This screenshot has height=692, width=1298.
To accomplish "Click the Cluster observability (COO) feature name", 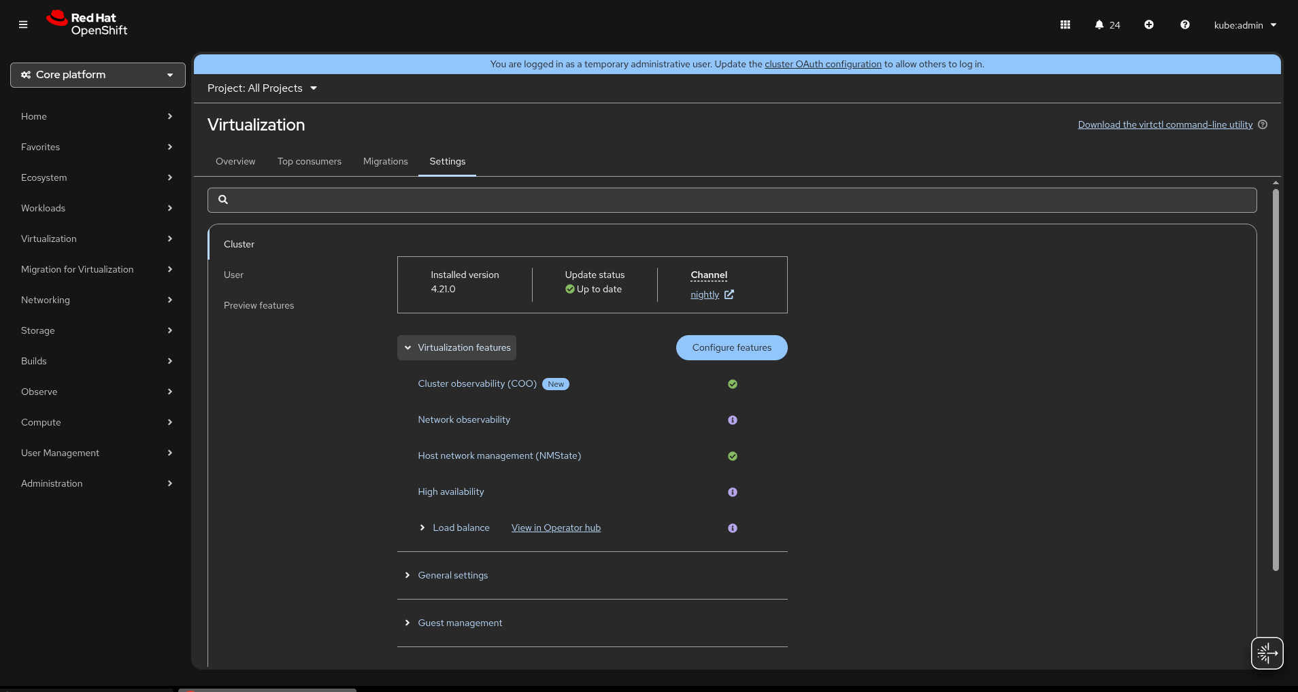I will click(x=478, y=383).
